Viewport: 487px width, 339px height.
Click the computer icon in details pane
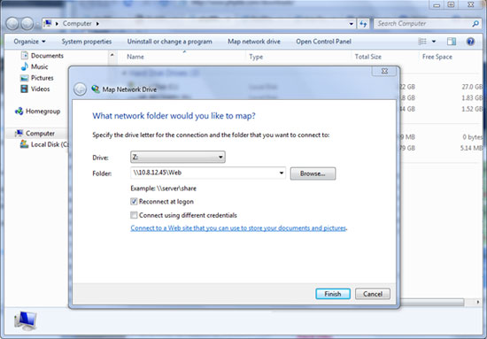tap(26, 320)
